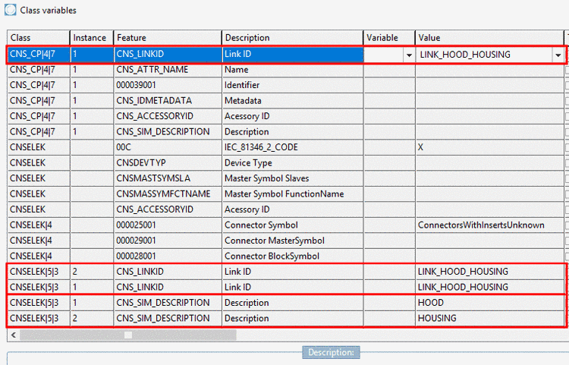Open the LINK_HOOD_HOUSING value dropdown arrow

click(x=558, y=55)
